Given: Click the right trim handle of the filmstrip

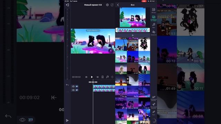Looking at the screenshot, I should 149,30.
